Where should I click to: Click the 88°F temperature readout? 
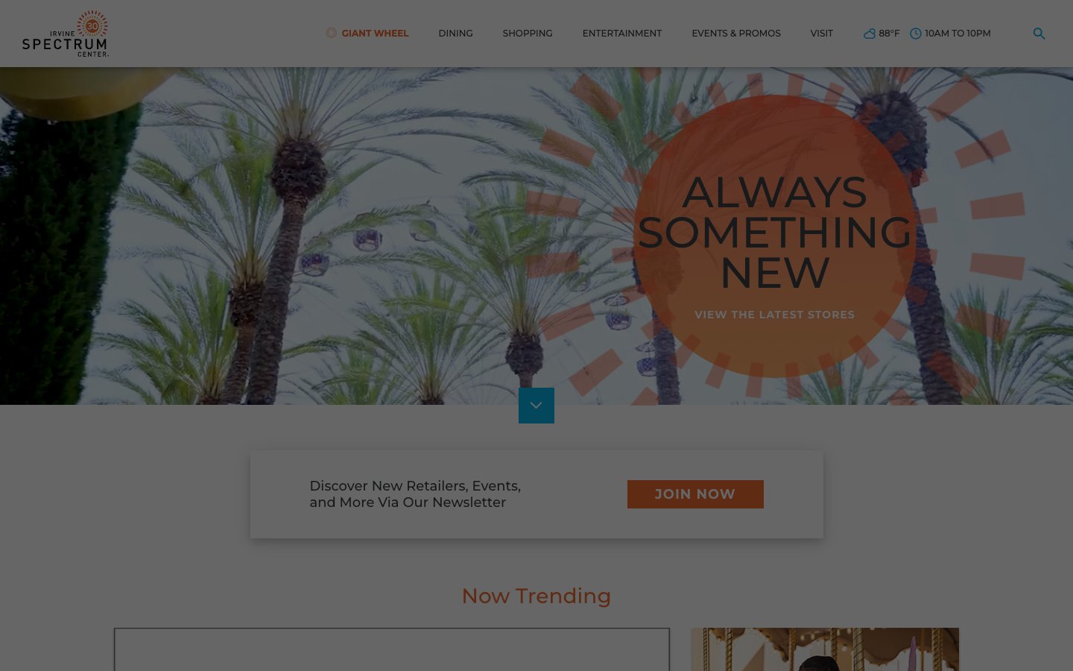(x=889, y=34)
